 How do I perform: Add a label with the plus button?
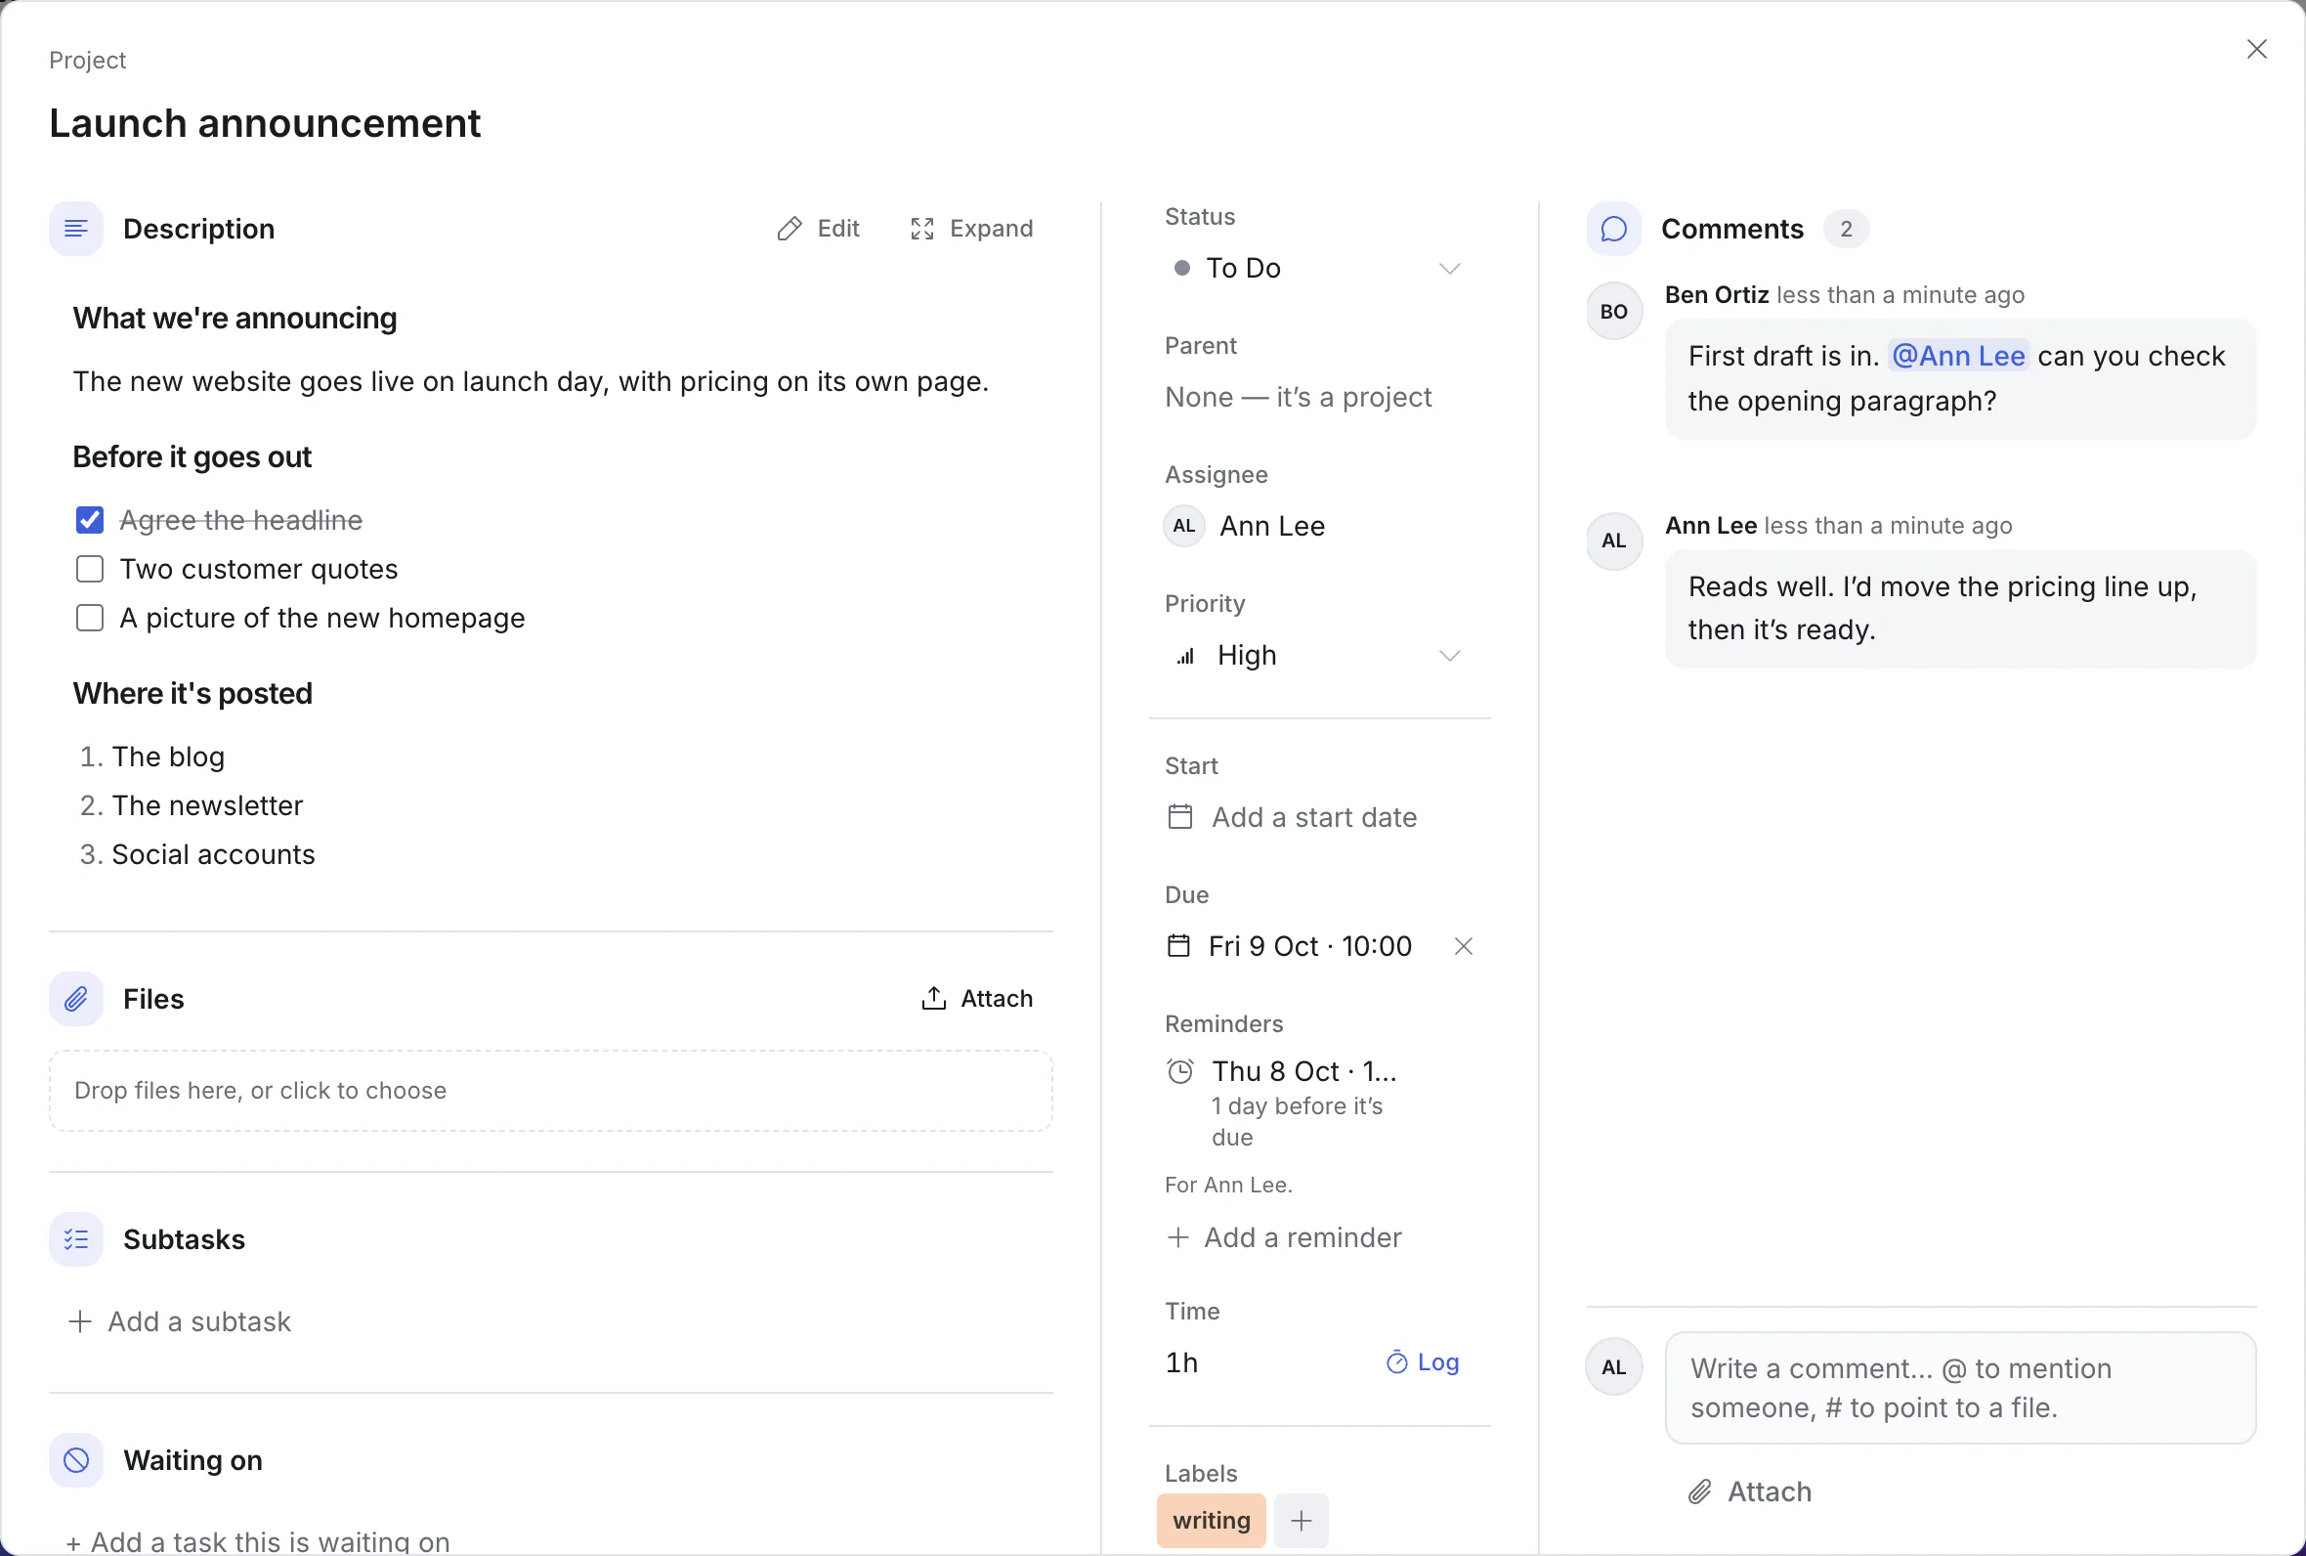point(1302,1520)
